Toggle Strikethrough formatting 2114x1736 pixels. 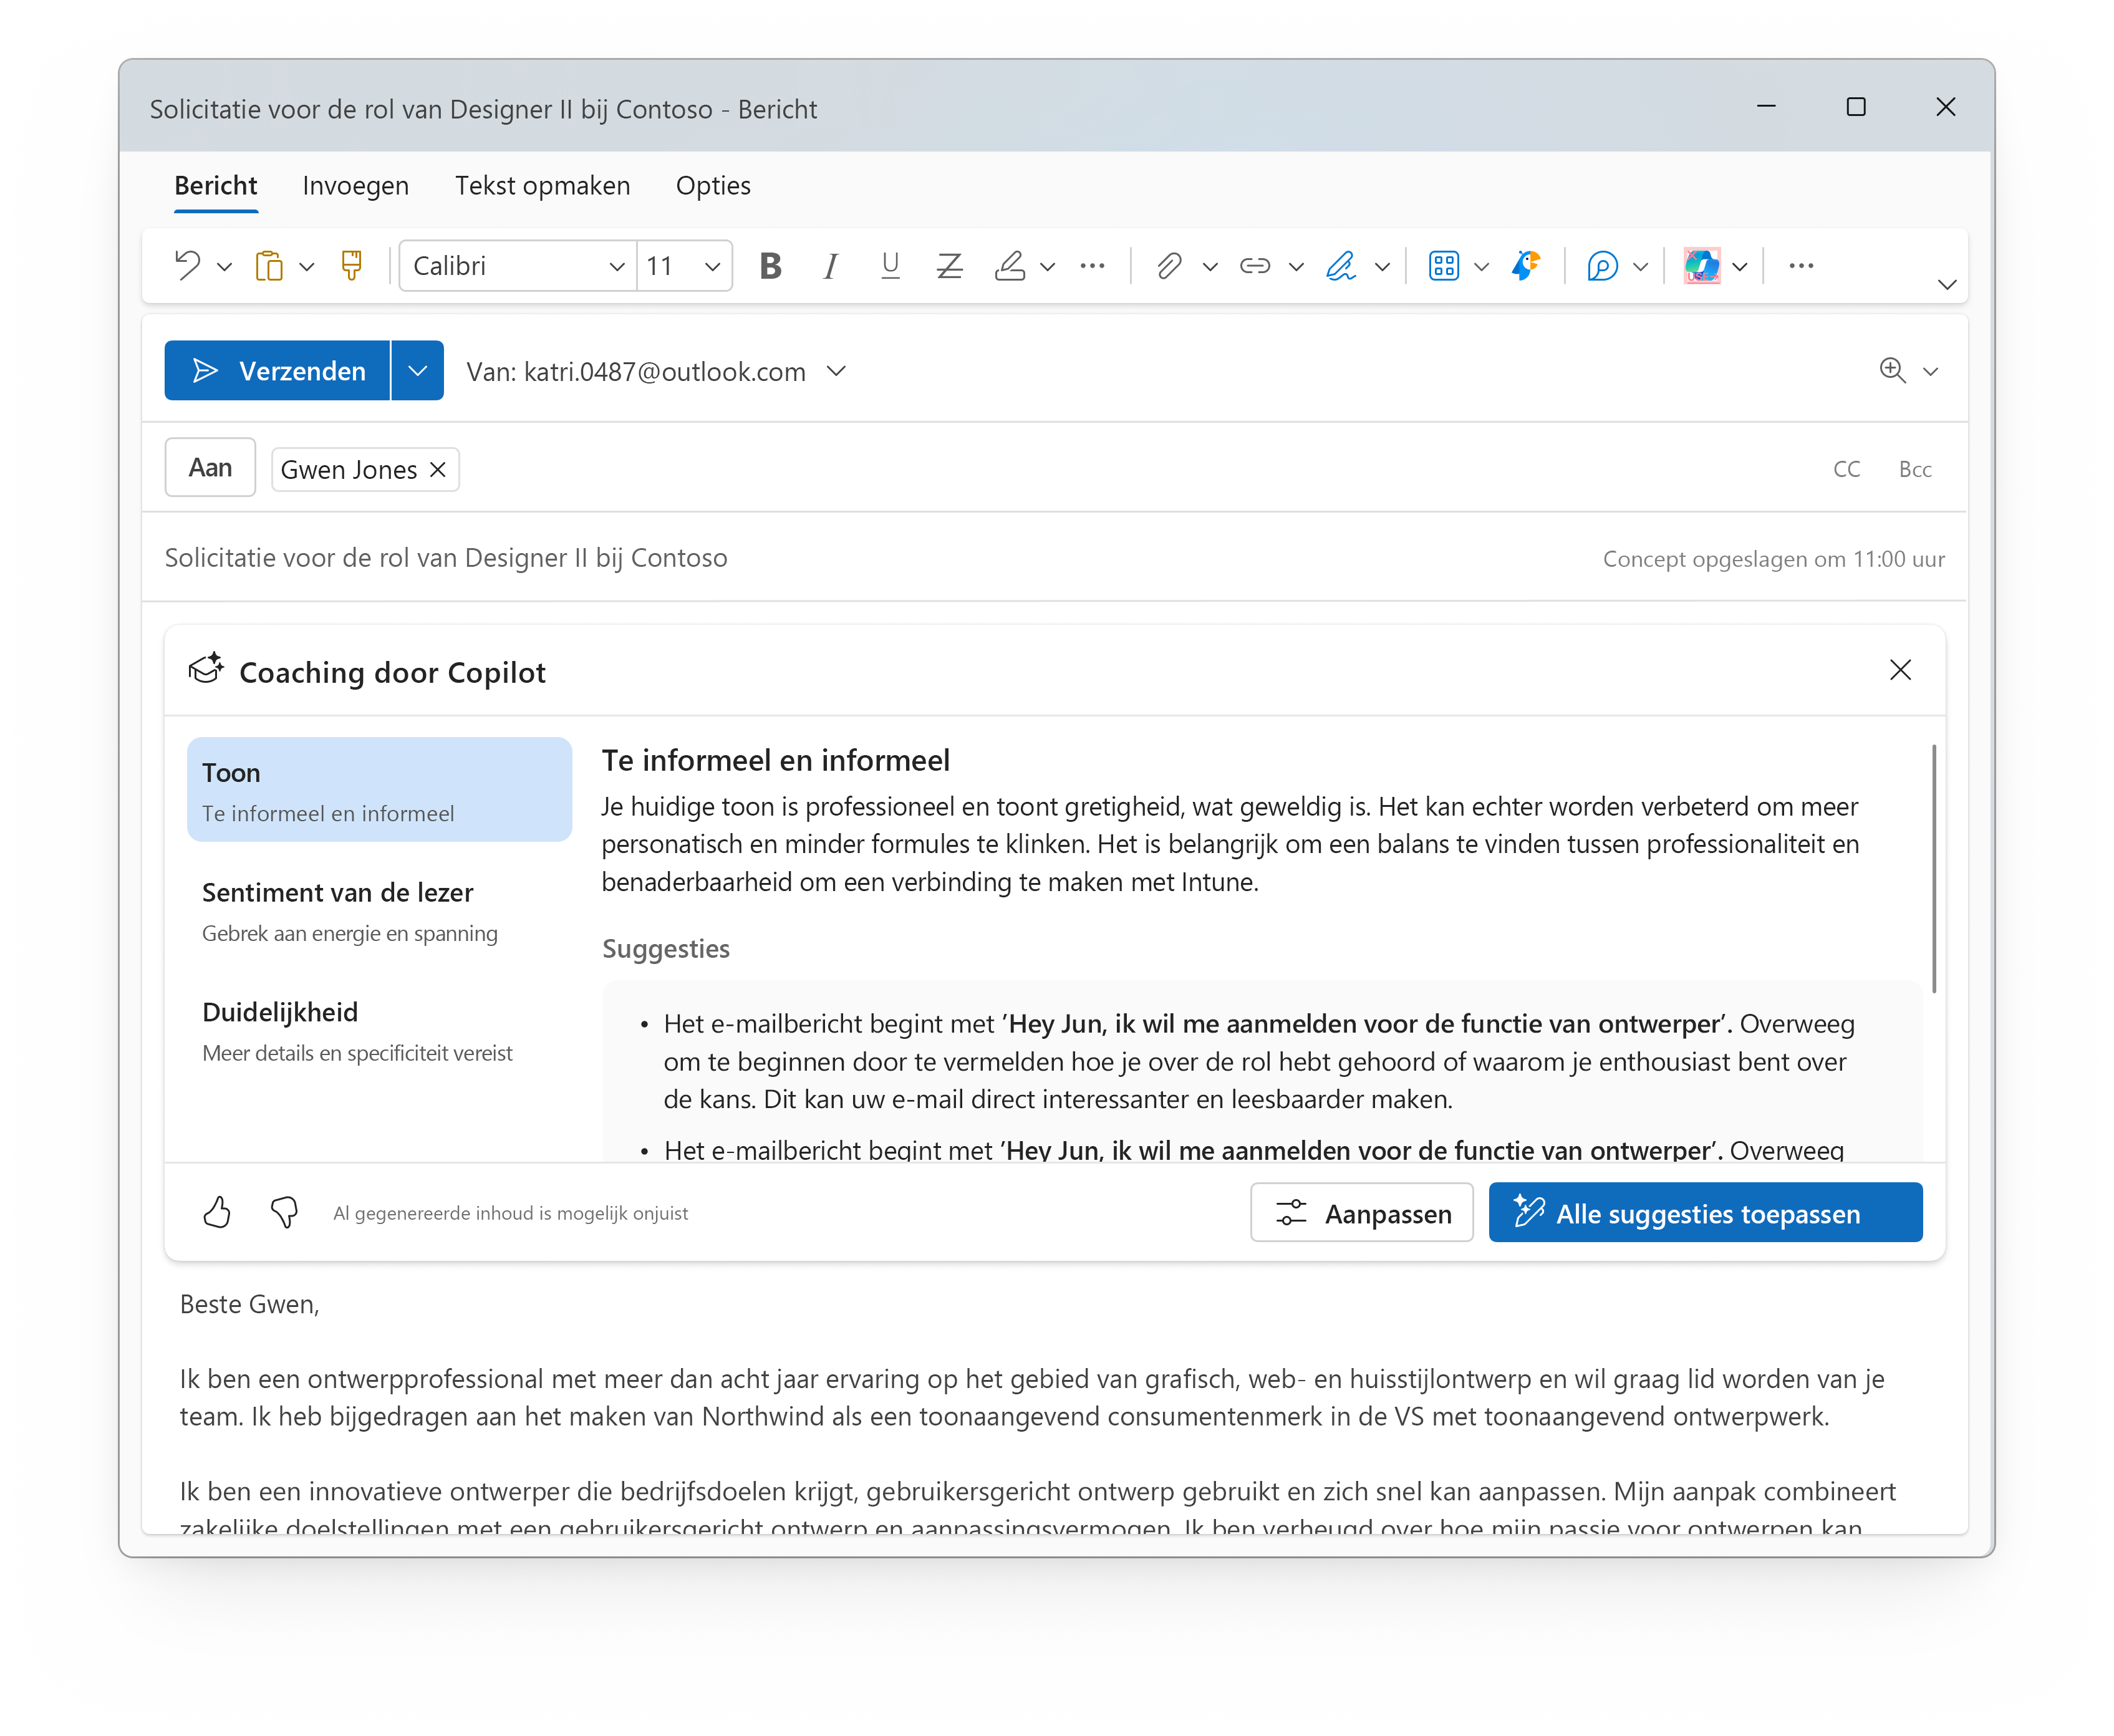pos(949,266)
